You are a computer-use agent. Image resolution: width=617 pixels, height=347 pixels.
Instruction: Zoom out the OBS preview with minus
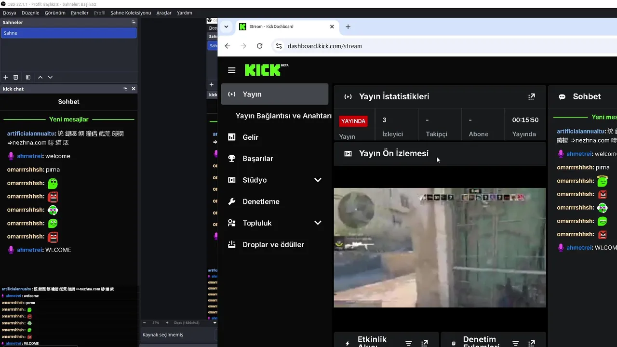[x=145, y=322]
